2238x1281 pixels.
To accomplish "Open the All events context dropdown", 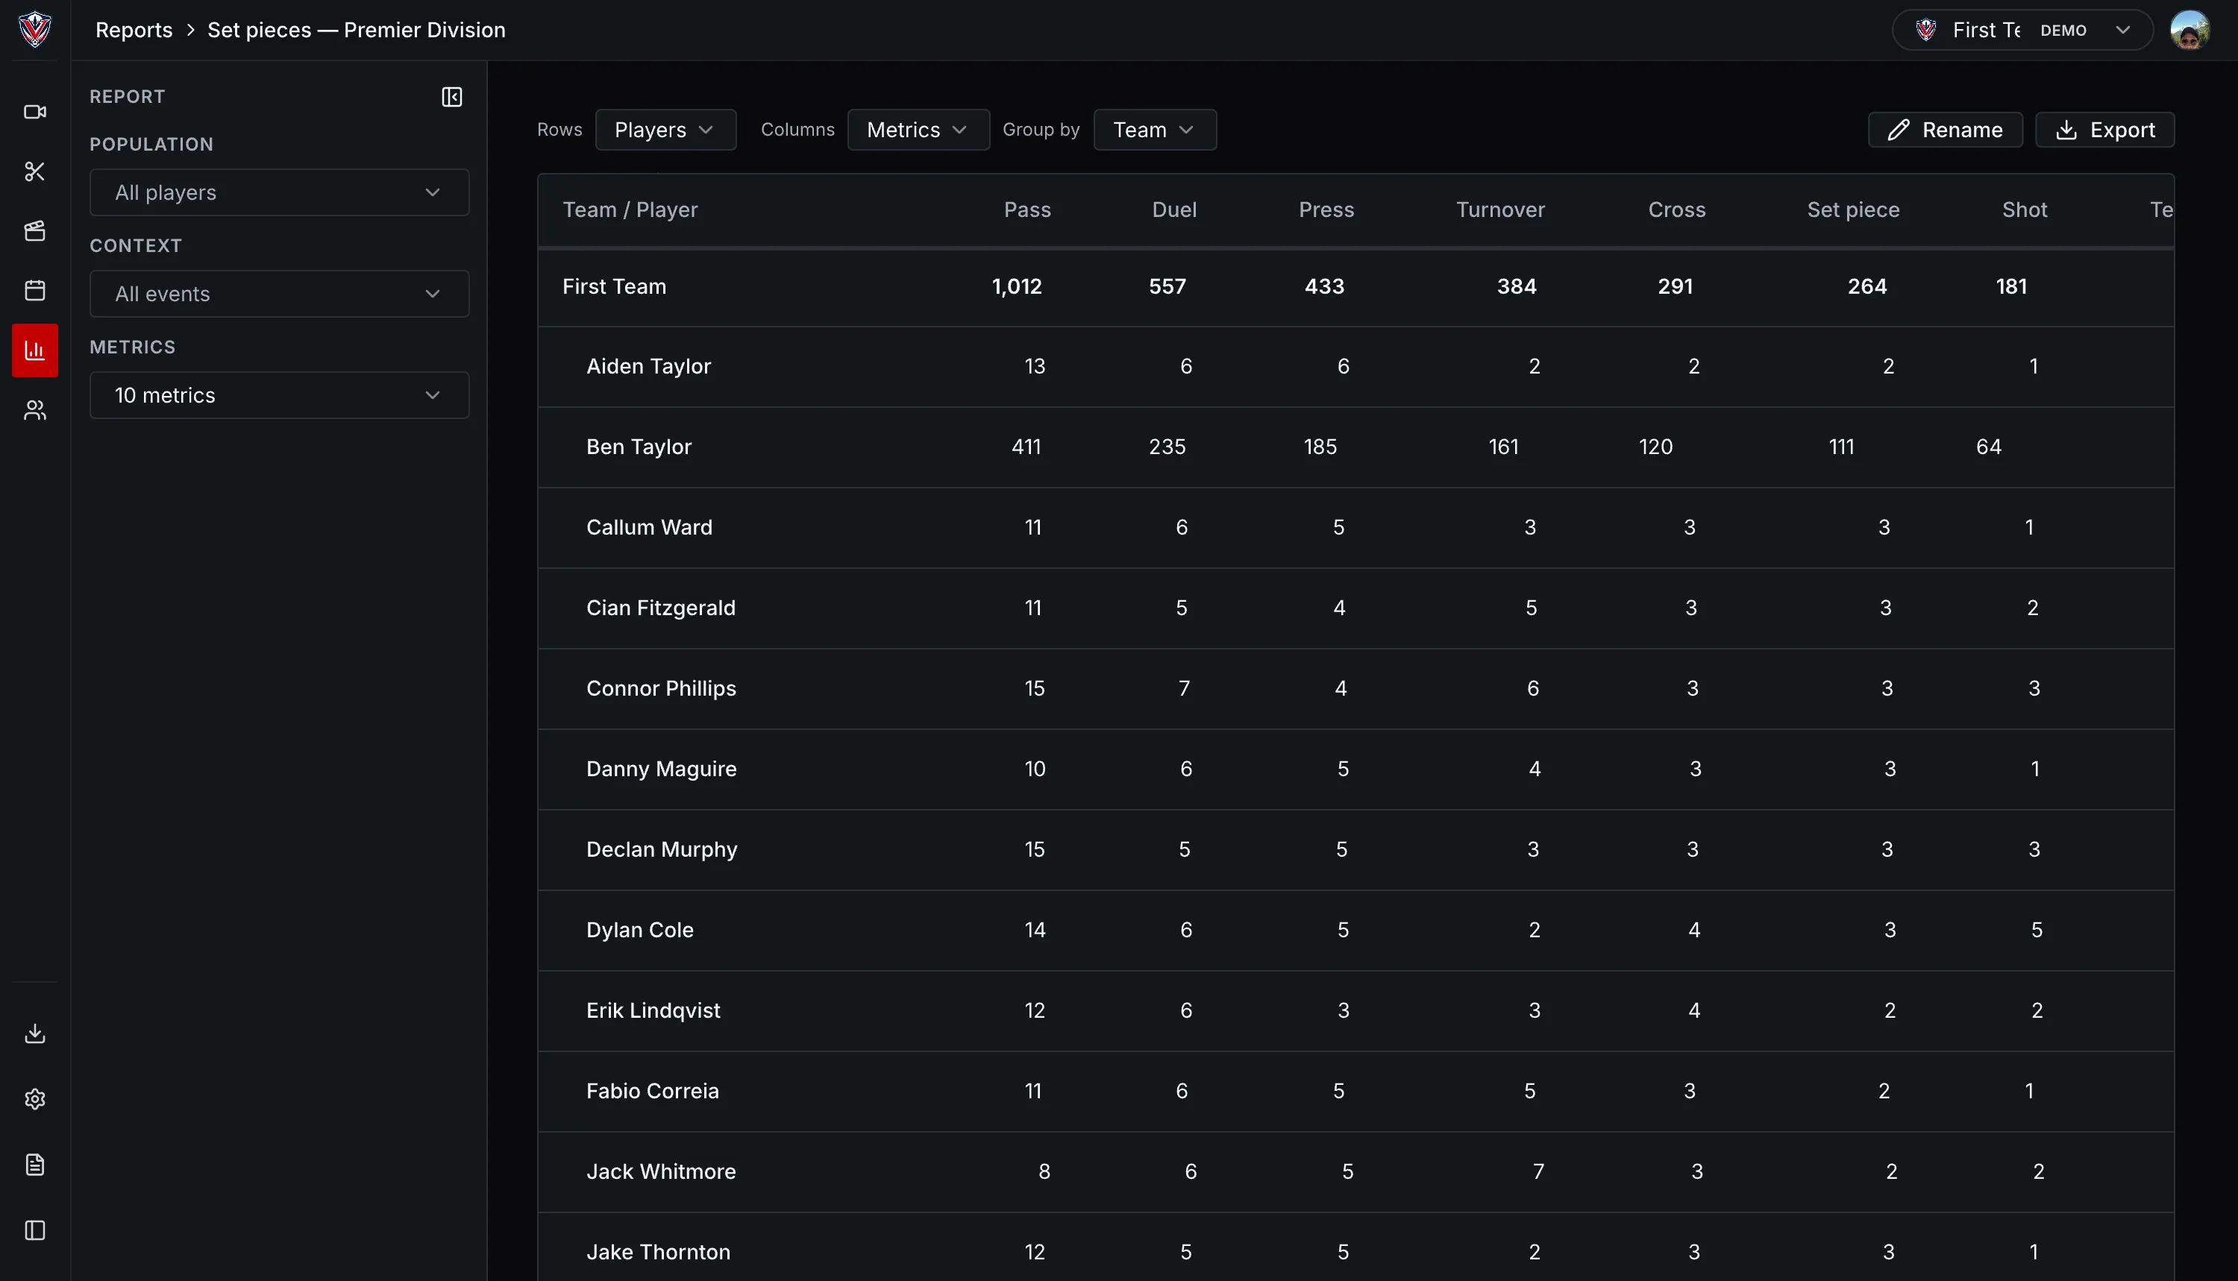I will tap(279, 294).
